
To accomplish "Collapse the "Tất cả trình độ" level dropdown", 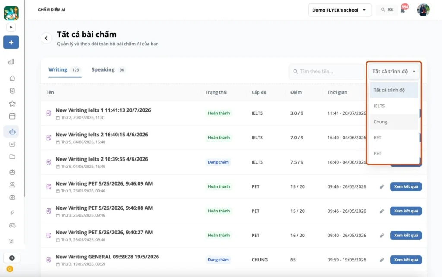I will (394, 72).
